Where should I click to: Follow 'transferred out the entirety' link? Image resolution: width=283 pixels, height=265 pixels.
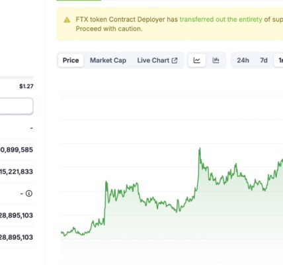tap(221, 19)
